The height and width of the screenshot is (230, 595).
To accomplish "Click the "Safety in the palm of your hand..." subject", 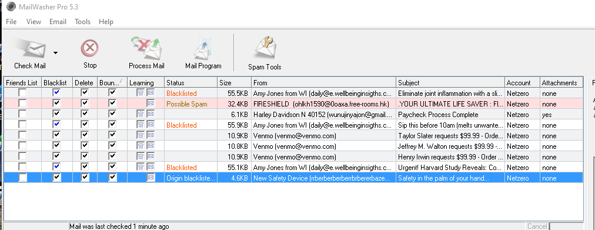I will coord(450,178).
